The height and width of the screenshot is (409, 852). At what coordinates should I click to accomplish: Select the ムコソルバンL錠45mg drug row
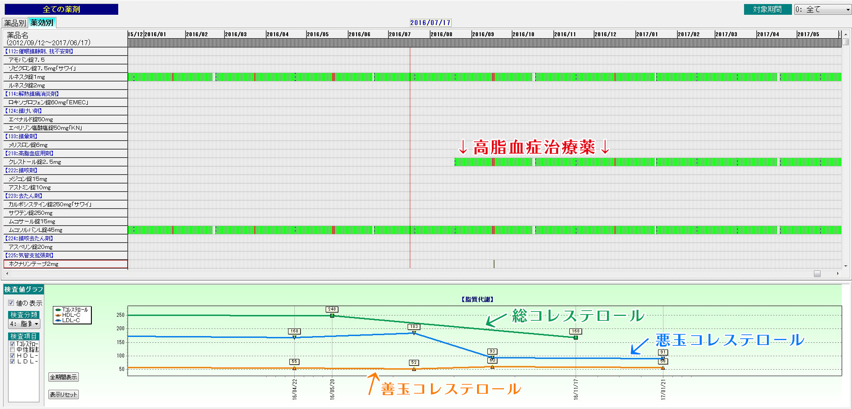[x=65, y=230]
